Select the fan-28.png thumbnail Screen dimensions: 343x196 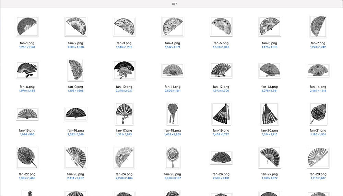pos(318,158)
